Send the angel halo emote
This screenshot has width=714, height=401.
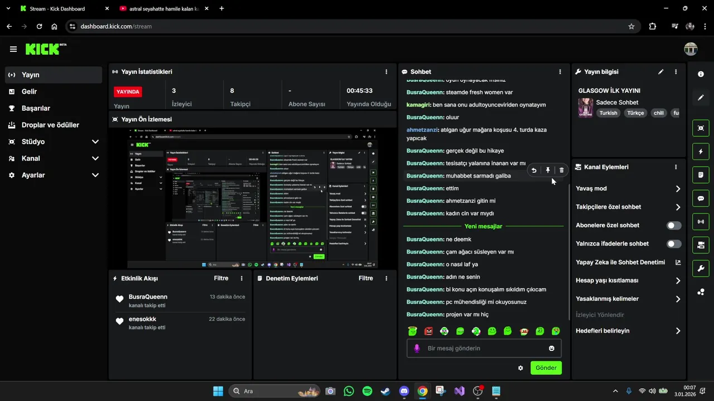(412, 331)
